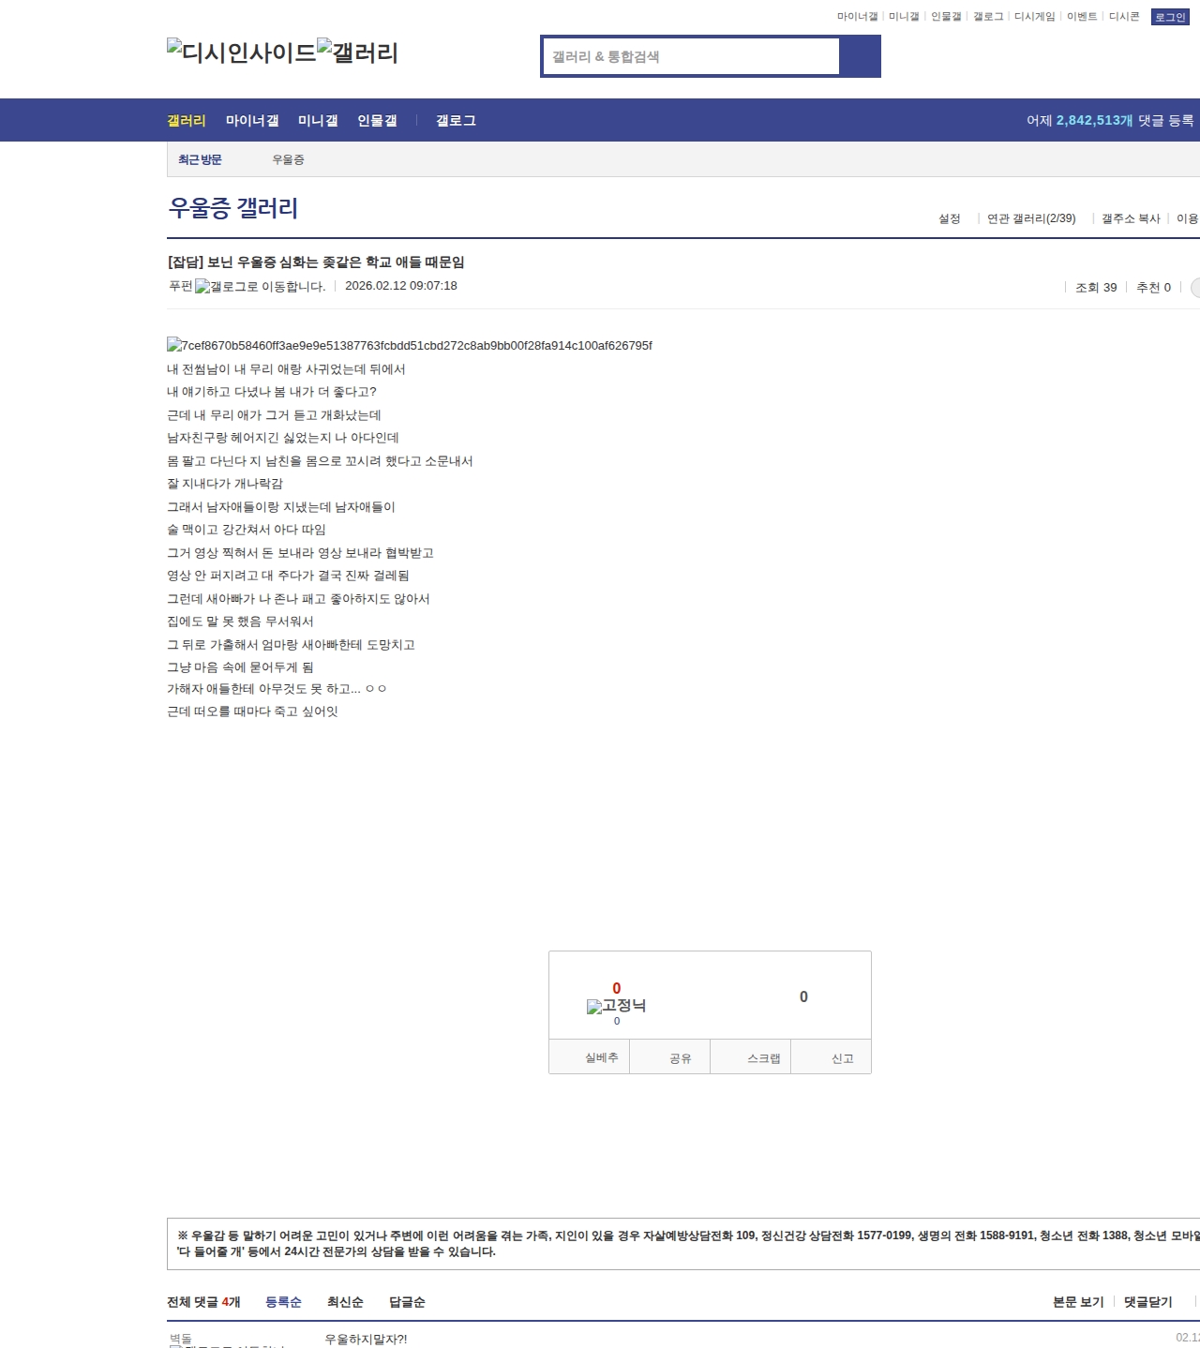Click 본문 보기 to jump to post
This screenshot has width=1200, height=1348.
click(1078, 1302)
